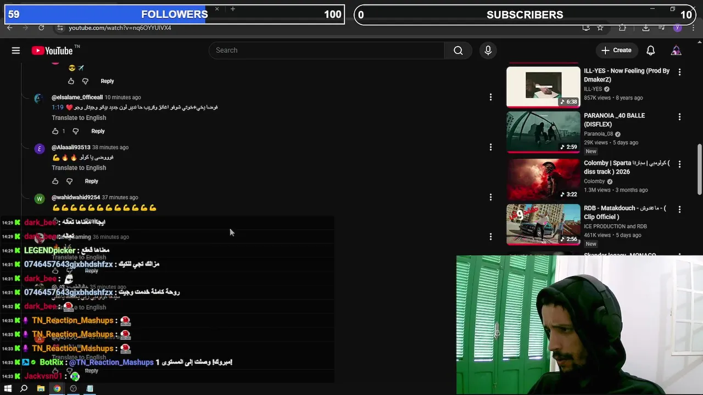Open options menu for @Alaaali93513 comment

490,147
